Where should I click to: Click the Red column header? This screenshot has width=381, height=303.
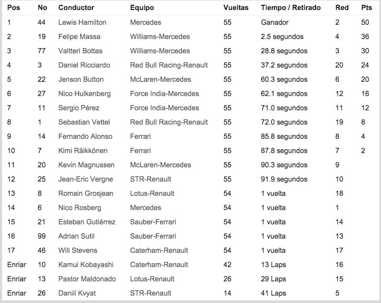pyautogui.click(x=342, y=8)
